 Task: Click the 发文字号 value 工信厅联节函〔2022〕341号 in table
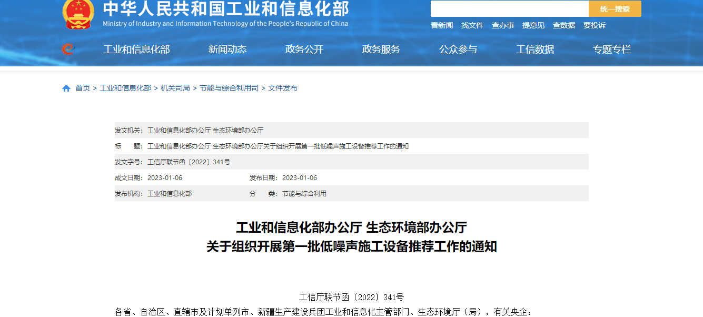tap(189, 162)
